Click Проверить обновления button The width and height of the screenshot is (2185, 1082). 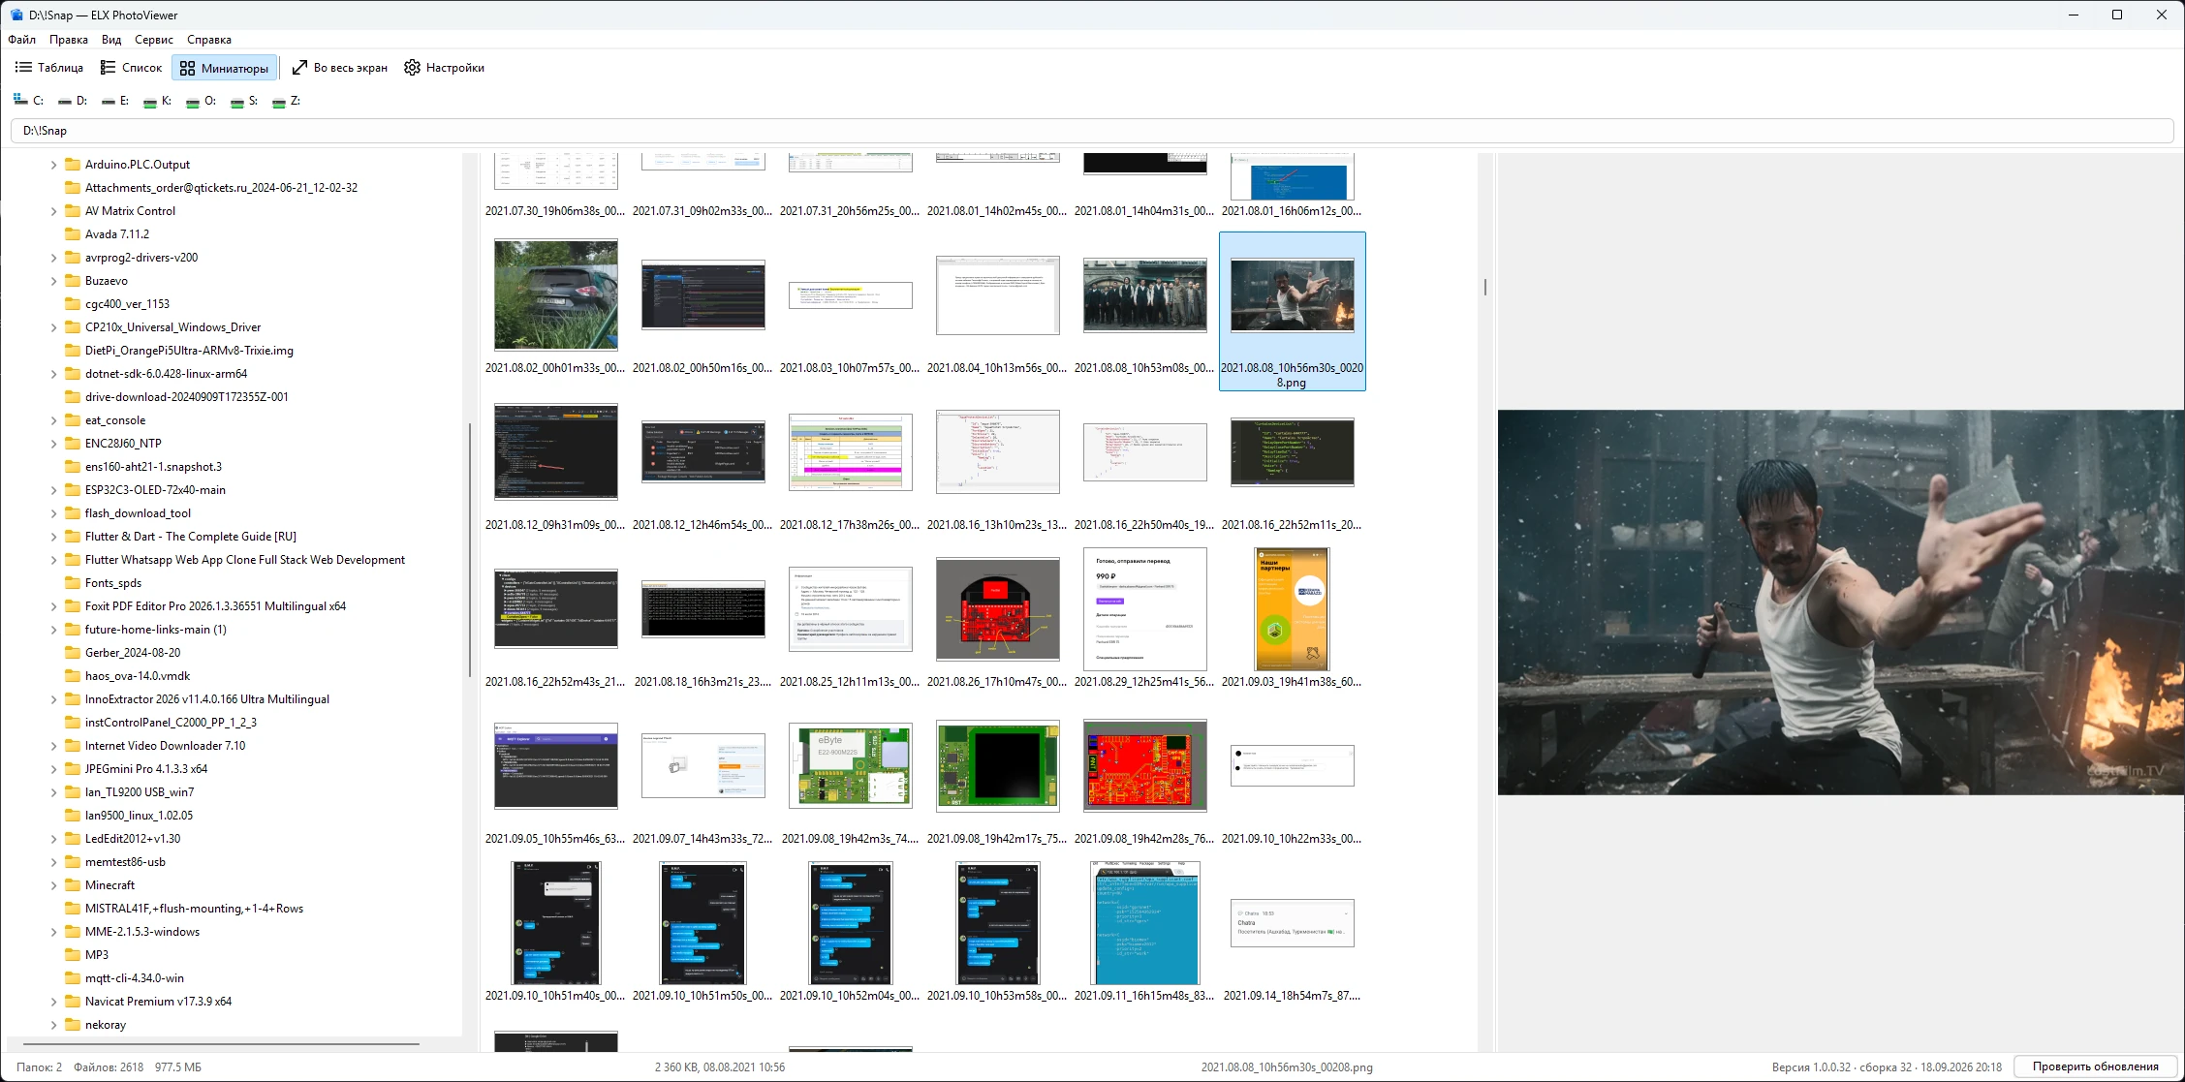[x=2095, y=1067]
